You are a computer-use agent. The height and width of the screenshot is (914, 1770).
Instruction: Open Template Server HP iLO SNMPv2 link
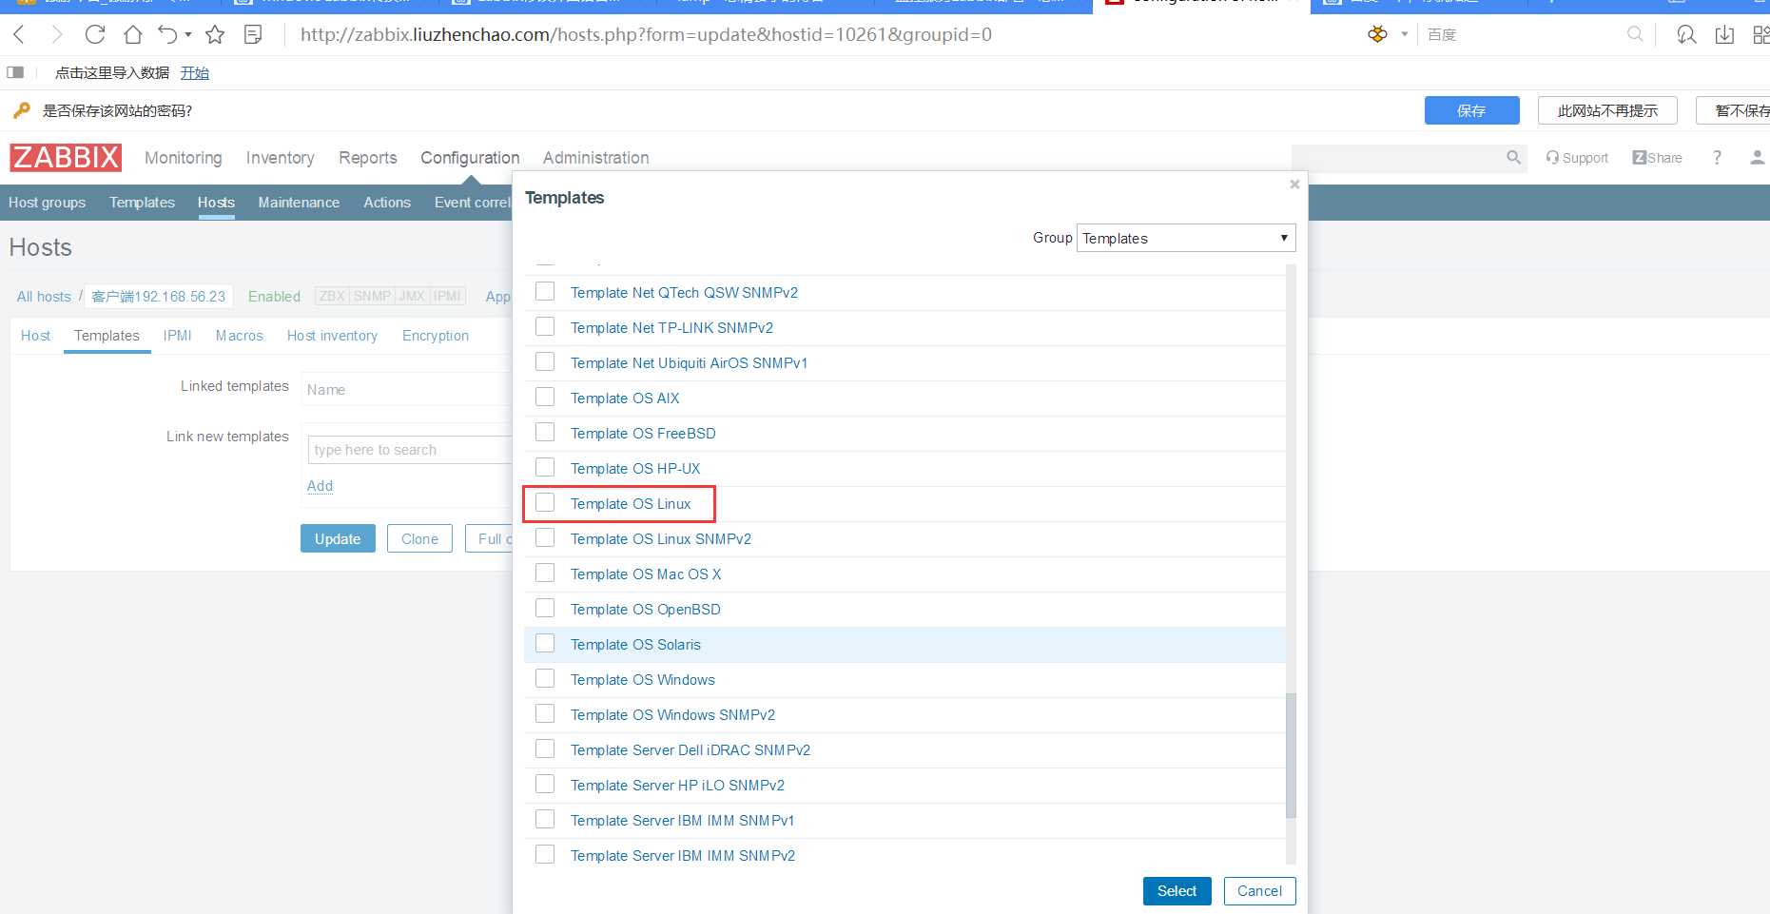pos(677,786)
